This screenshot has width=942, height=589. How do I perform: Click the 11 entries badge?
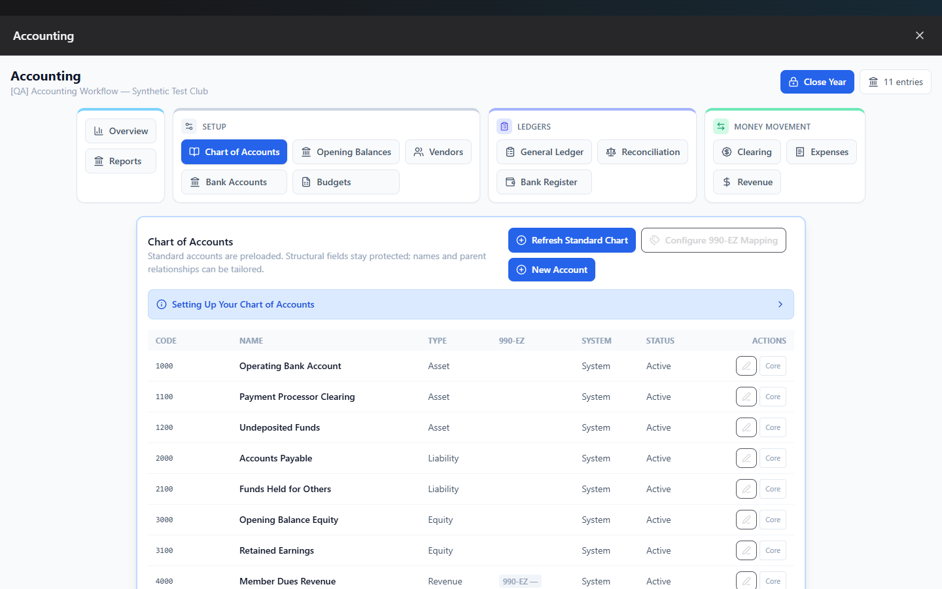coord(895,82)
